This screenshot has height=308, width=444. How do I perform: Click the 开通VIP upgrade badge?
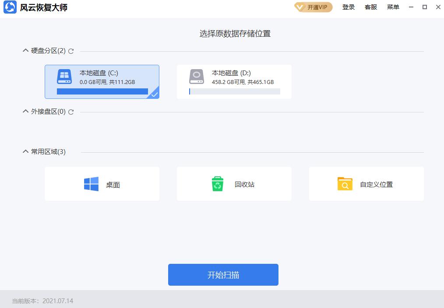click(313, 7)
